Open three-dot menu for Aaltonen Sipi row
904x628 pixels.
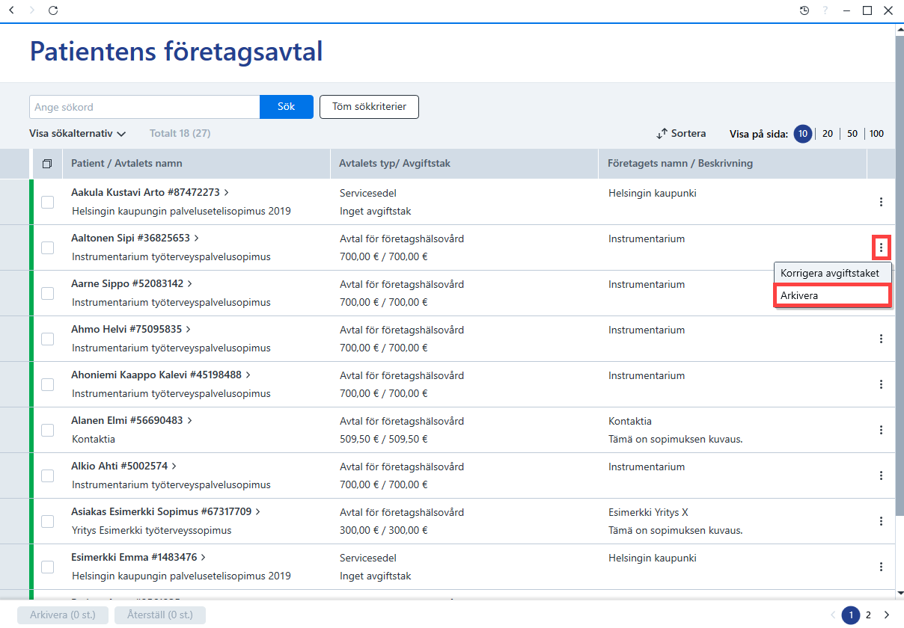coord(881,247)
